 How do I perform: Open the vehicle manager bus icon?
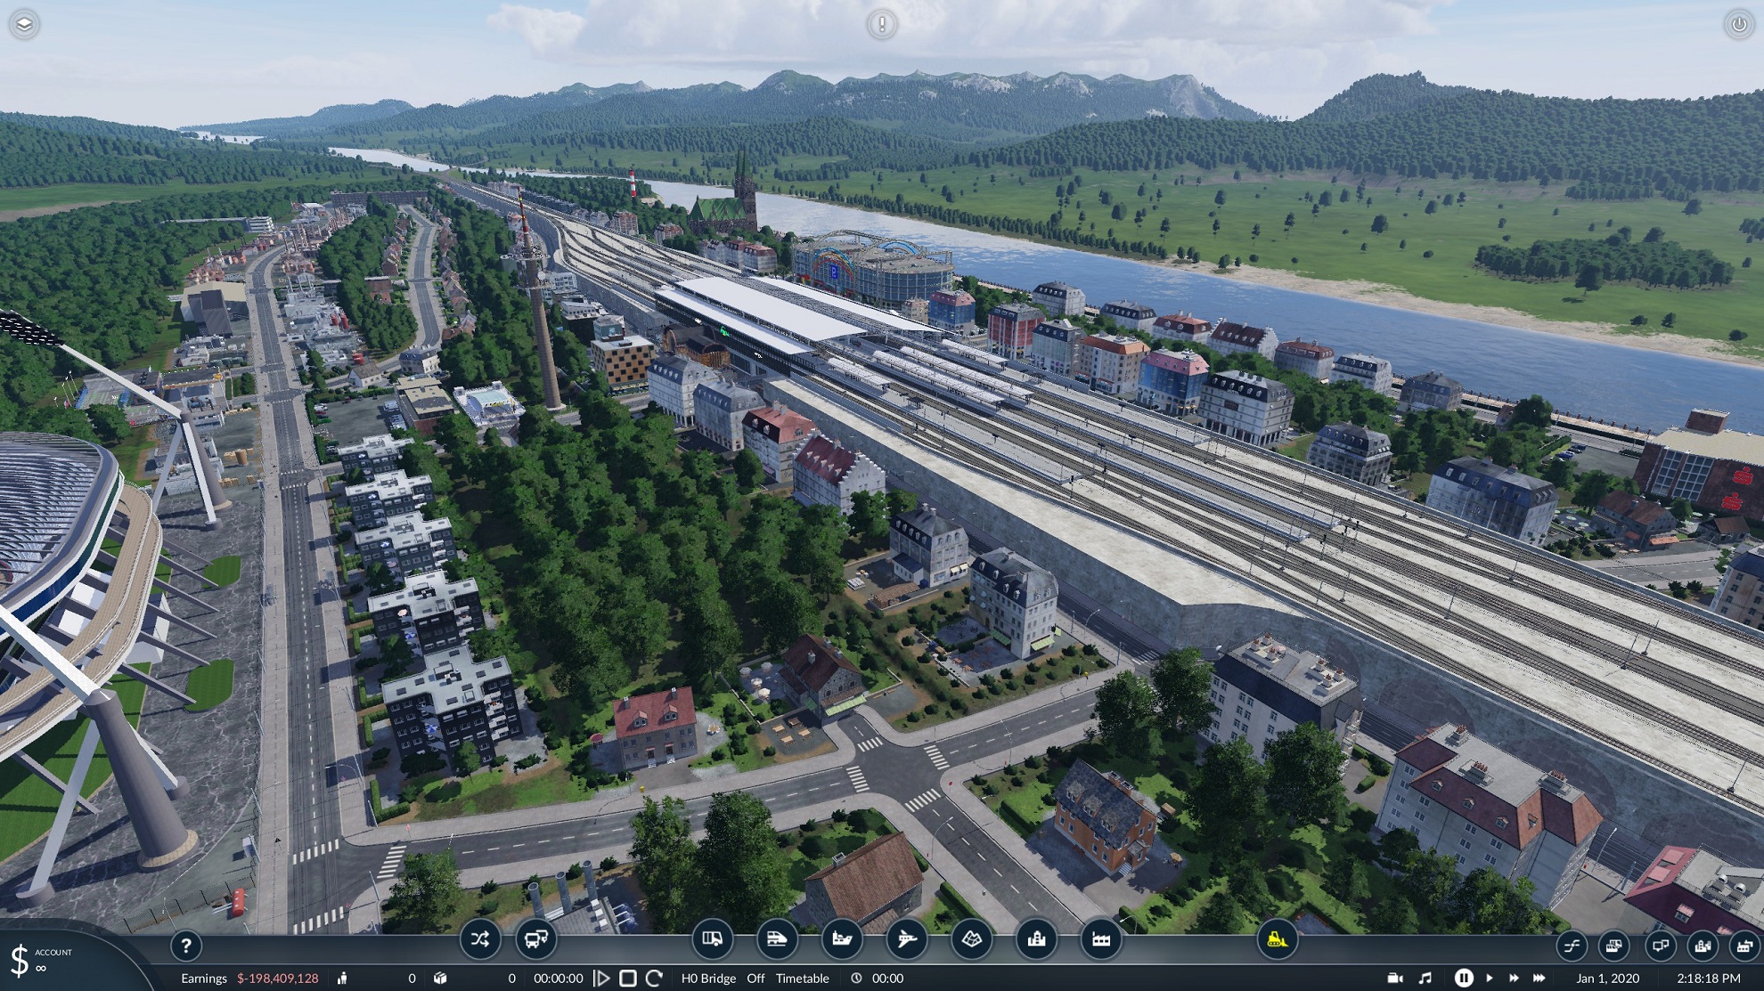(536, 939)
